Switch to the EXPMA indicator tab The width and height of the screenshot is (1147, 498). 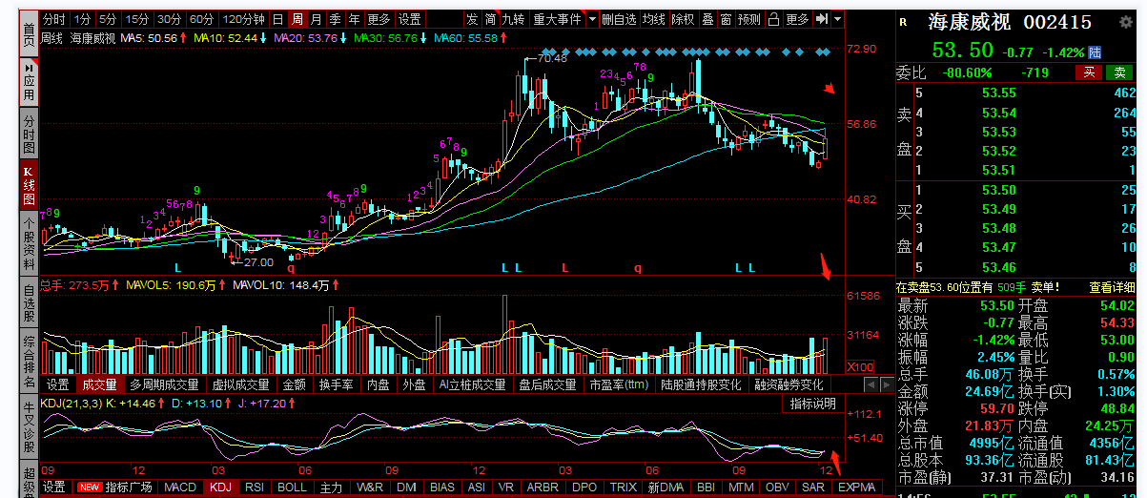click(x=856, y=488)
